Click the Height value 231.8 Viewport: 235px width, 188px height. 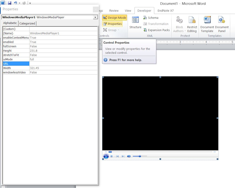point(63,51)
